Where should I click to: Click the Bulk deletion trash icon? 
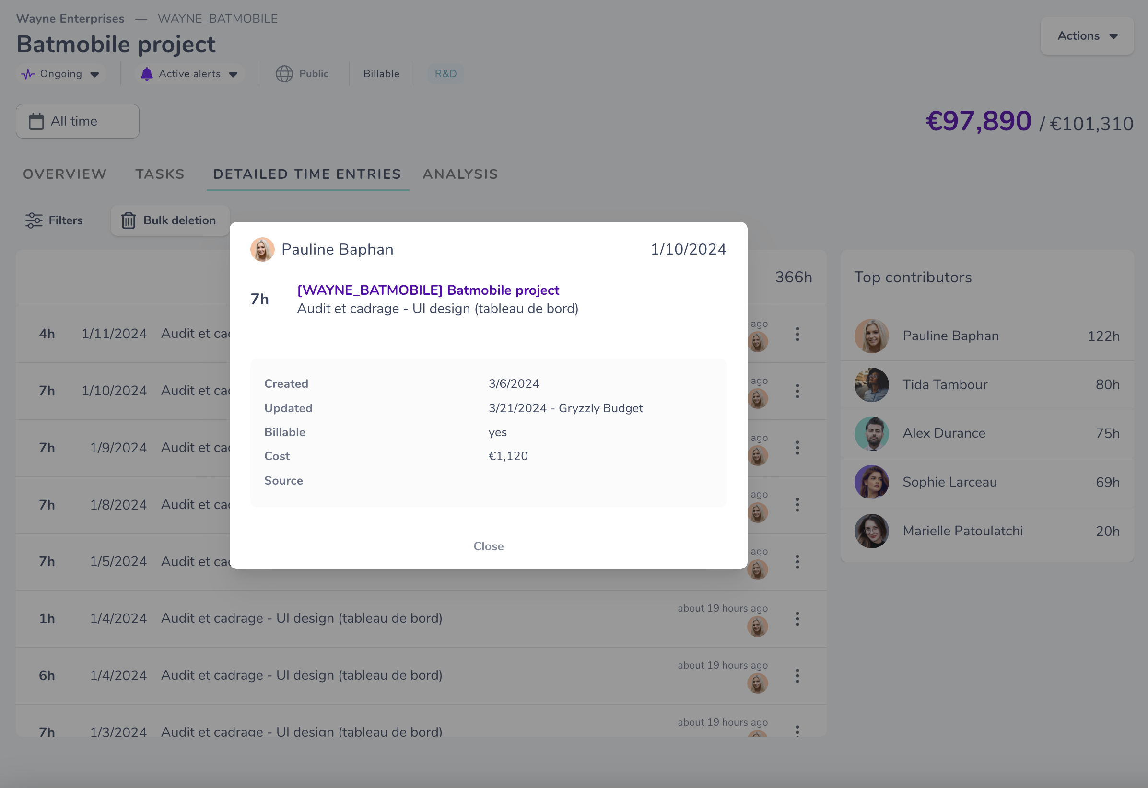(129, 220)
